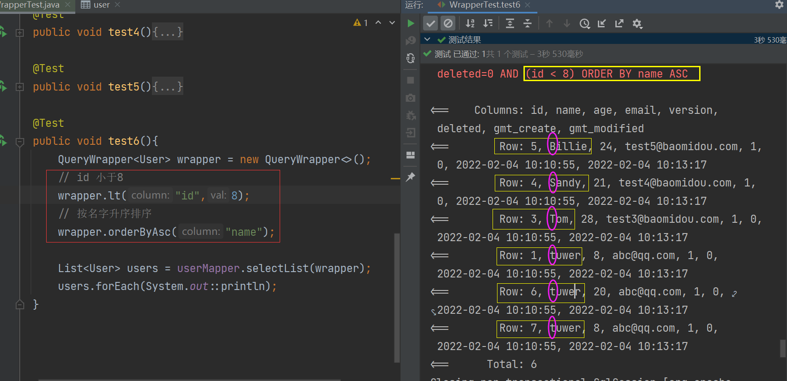Viewport: 787px width, 381px height.
Task: Click on userMapper in the code
Action: 208,268
